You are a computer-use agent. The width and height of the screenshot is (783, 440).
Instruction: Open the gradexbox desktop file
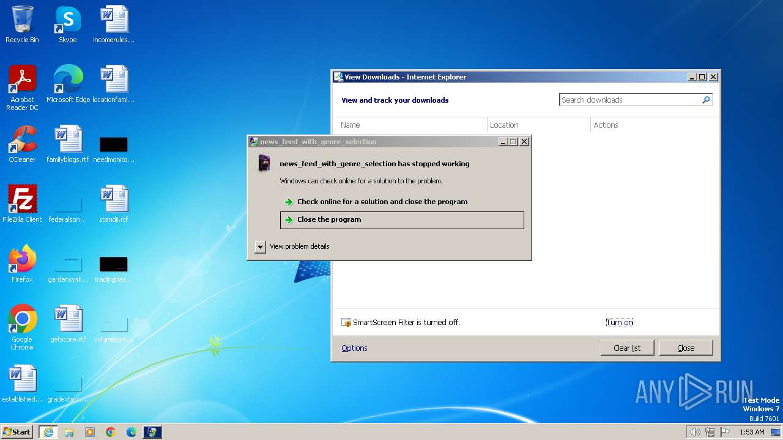68,389
